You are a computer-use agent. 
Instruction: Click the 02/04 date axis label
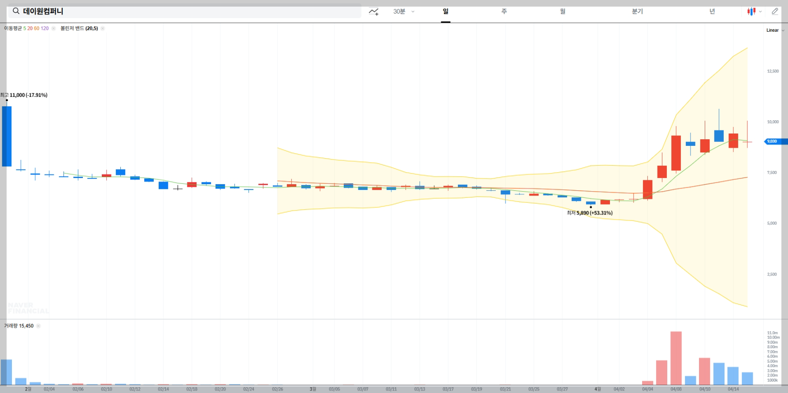pyautogui.click(x=49, y=389)
